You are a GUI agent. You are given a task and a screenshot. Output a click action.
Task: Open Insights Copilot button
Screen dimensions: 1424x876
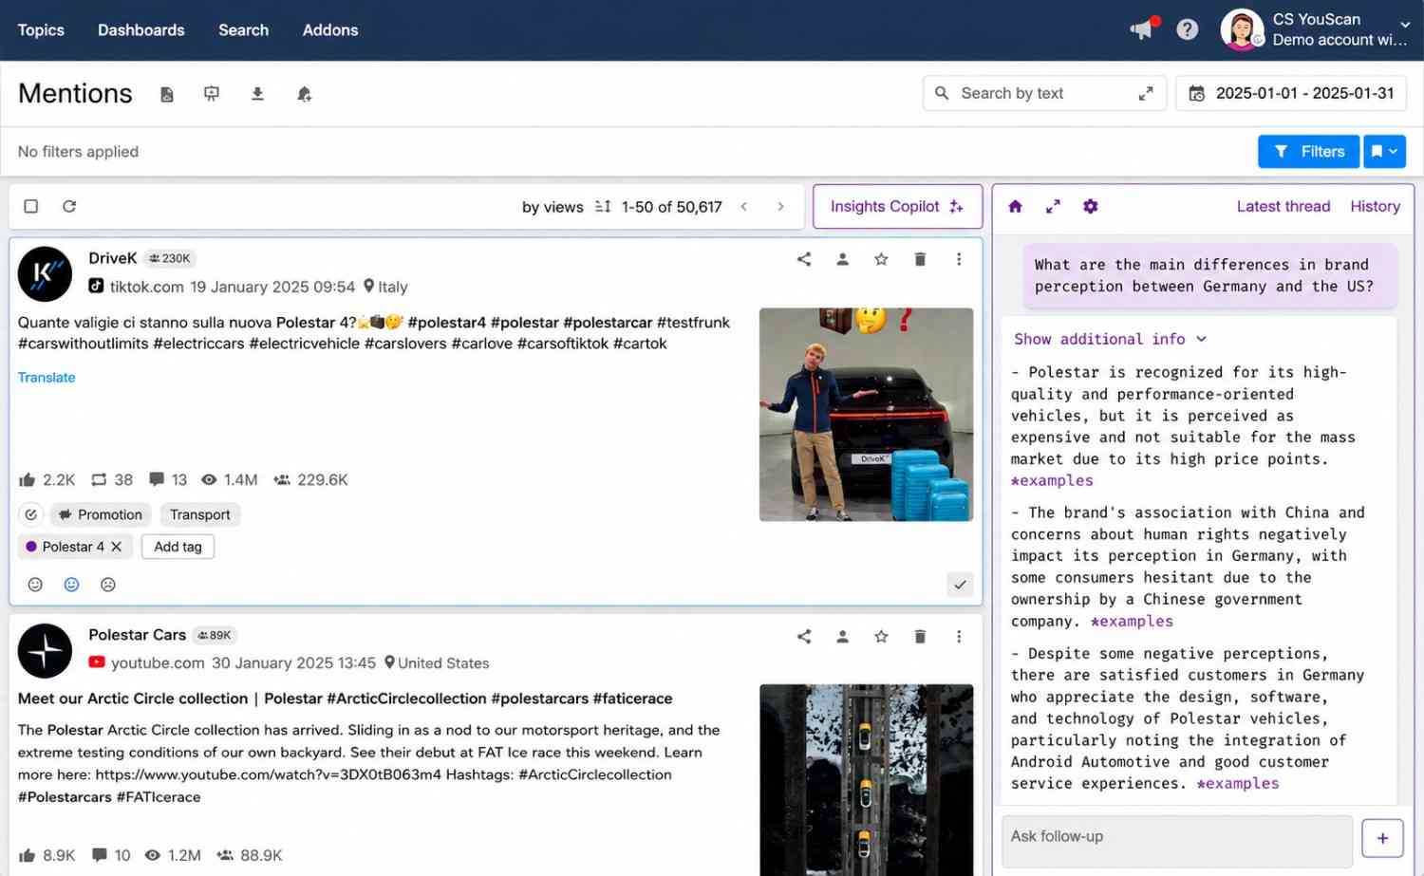click(x=897, y=206)
